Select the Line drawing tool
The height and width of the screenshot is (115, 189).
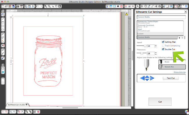click(3, 19)
